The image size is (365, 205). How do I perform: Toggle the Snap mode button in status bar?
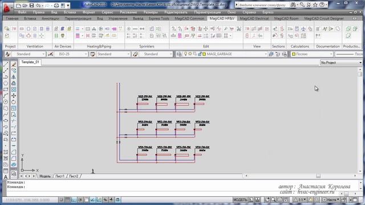61,200
